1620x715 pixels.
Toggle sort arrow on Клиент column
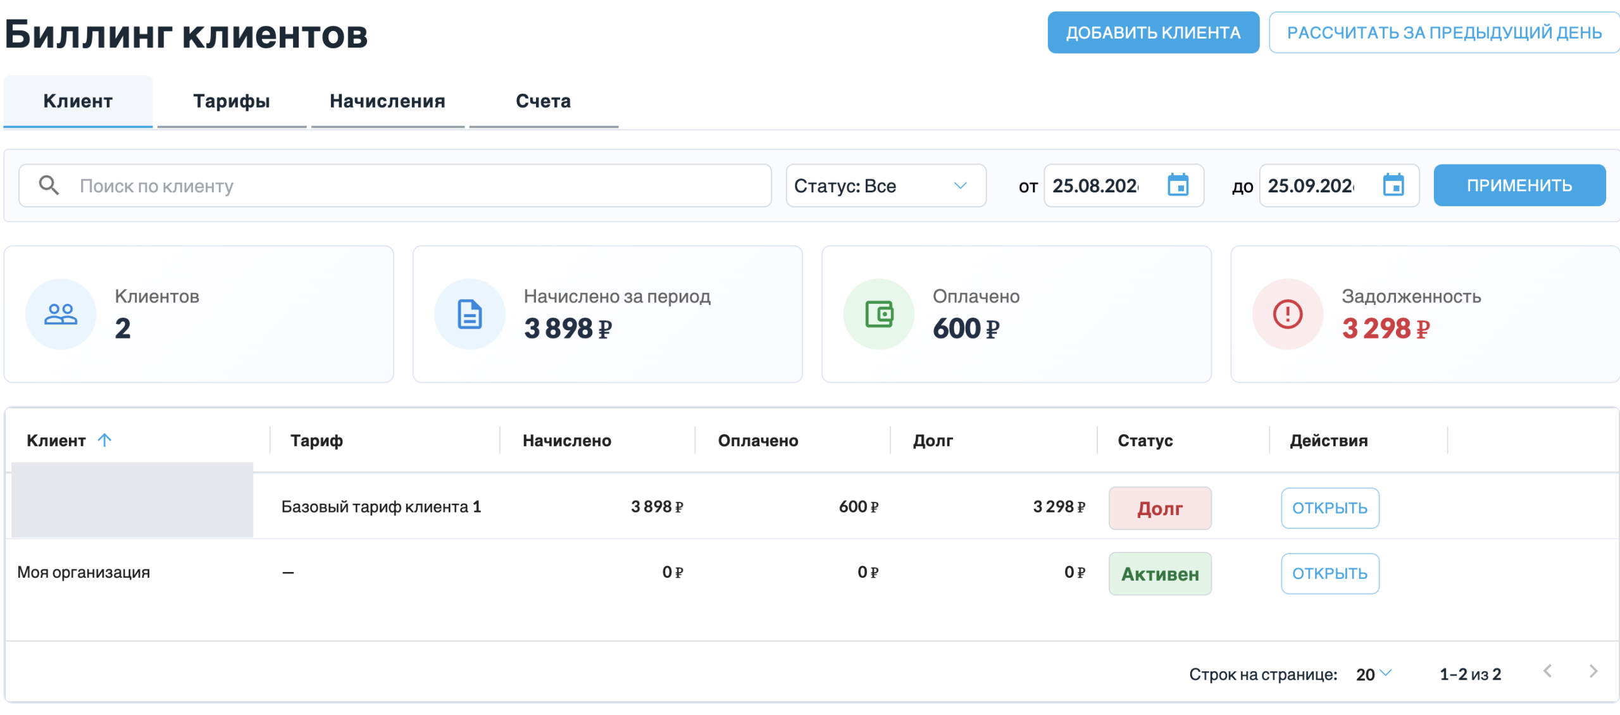104,440
